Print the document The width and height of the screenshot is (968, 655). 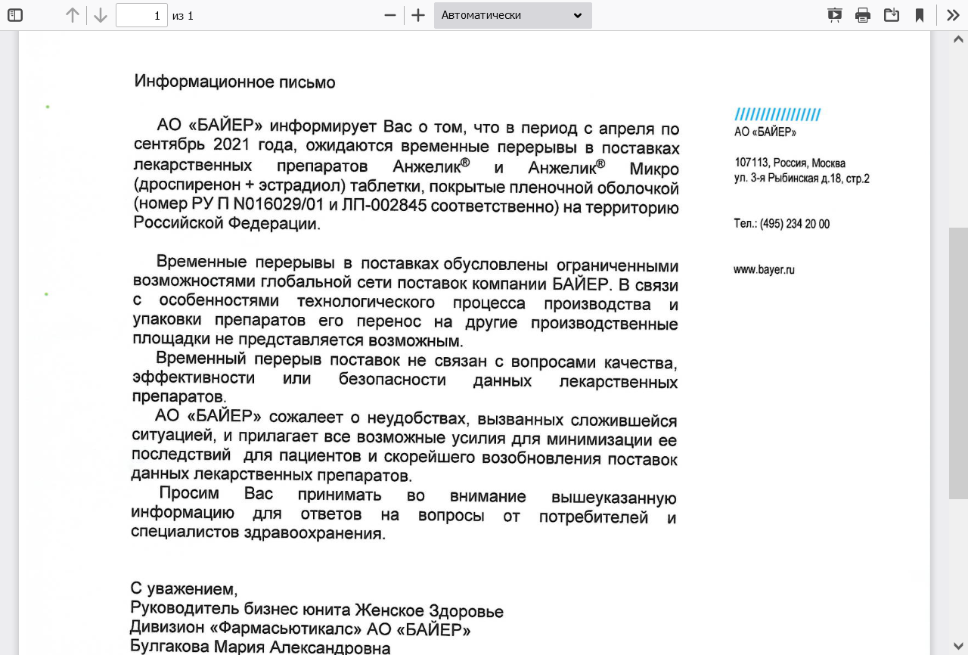click(x=863, y=15)
